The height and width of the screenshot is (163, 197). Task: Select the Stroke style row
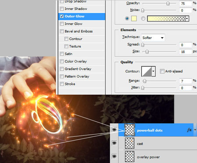(81, 84)
